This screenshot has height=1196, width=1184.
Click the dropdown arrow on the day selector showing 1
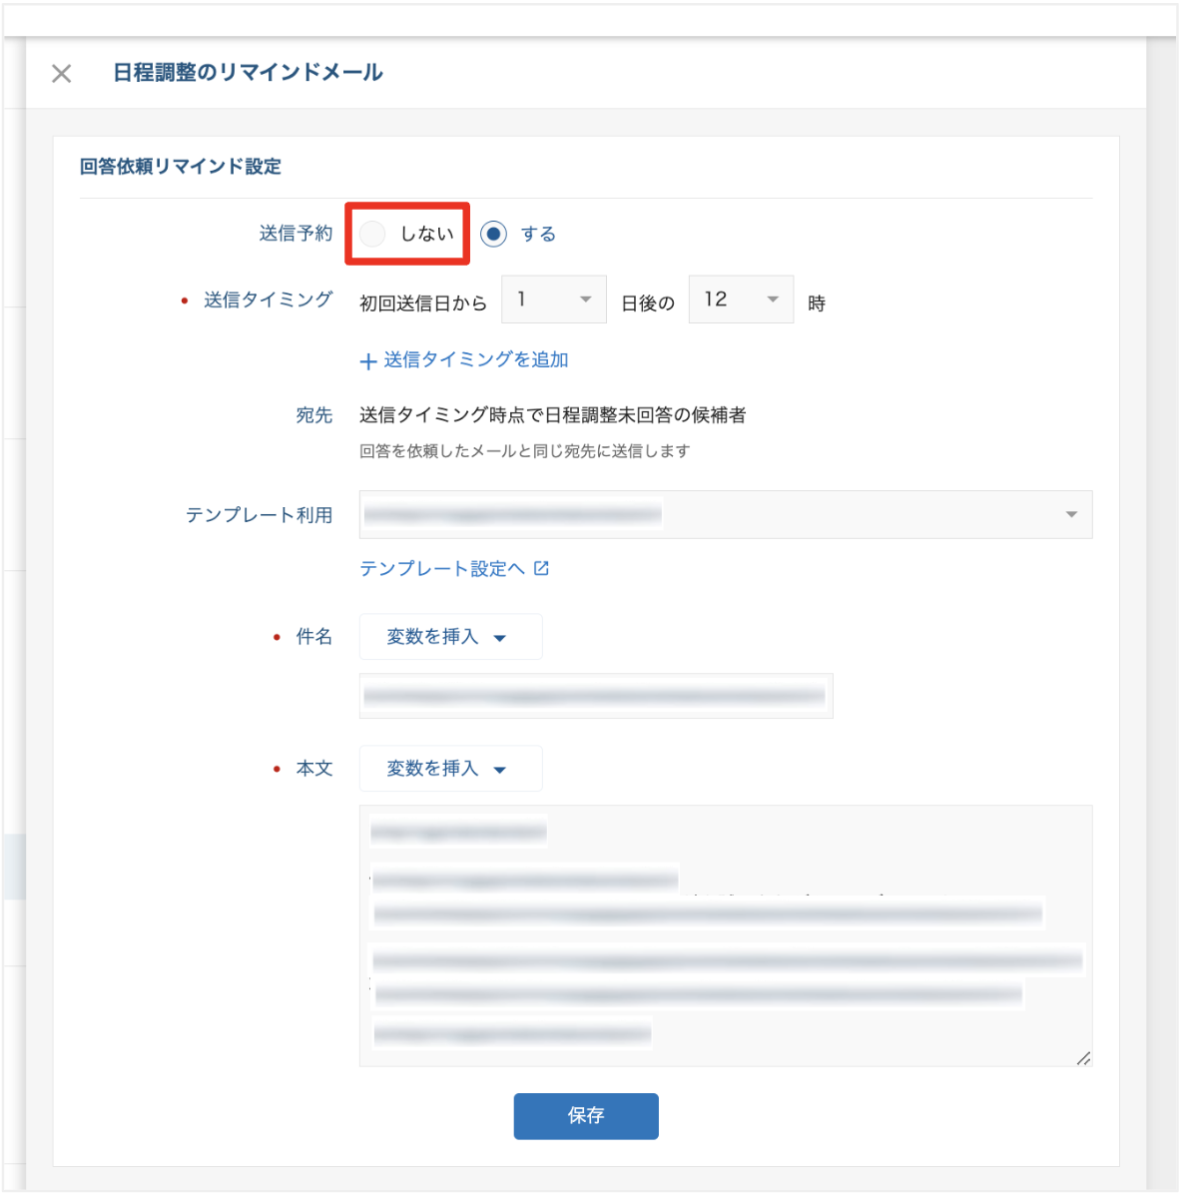point(584,299)
